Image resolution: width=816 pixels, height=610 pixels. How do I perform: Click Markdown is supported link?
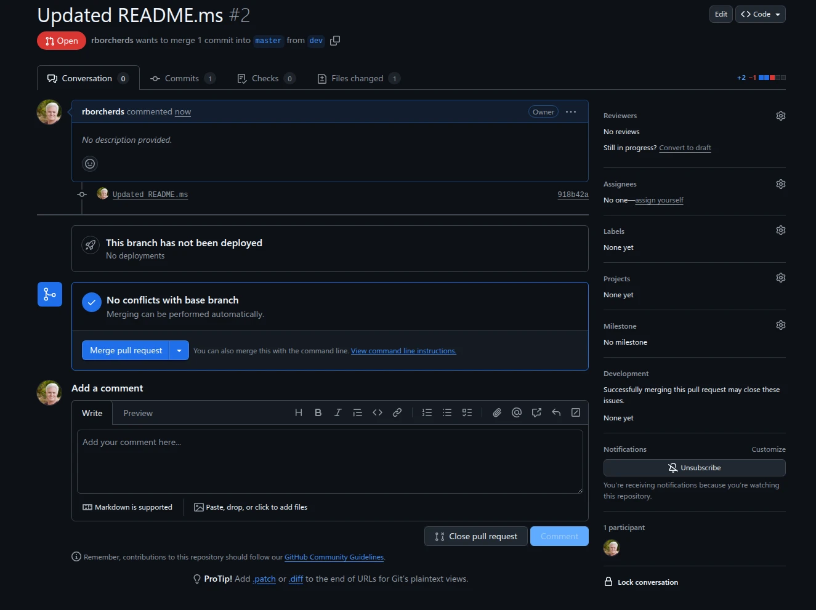coord(127,507)
